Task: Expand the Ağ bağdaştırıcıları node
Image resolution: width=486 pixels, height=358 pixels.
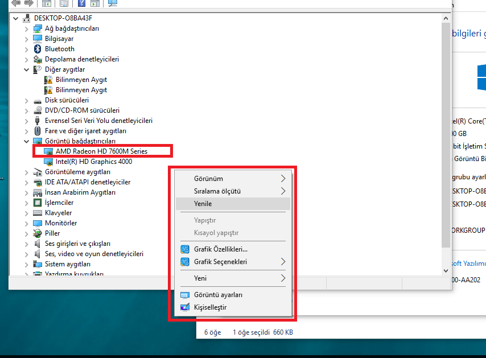Action: 26,29
